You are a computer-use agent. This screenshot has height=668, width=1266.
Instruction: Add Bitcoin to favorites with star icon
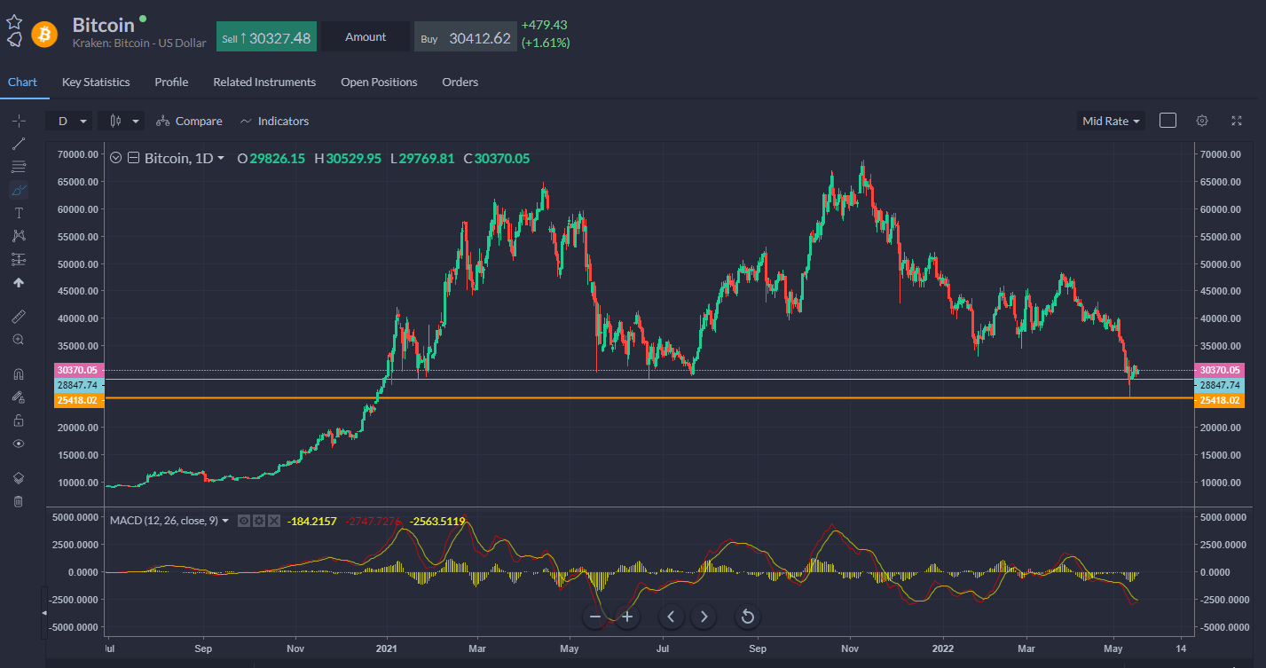pyautogui.click(x=14, y=22)
